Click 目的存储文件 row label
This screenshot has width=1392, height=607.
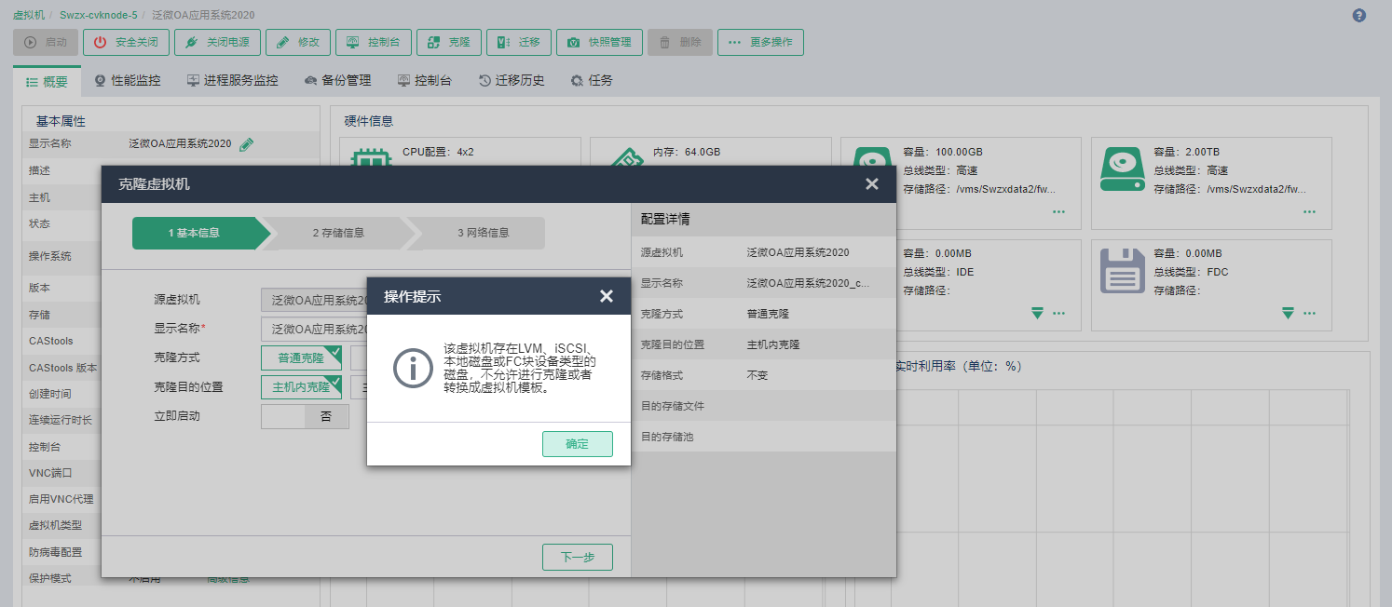point(673,406)
